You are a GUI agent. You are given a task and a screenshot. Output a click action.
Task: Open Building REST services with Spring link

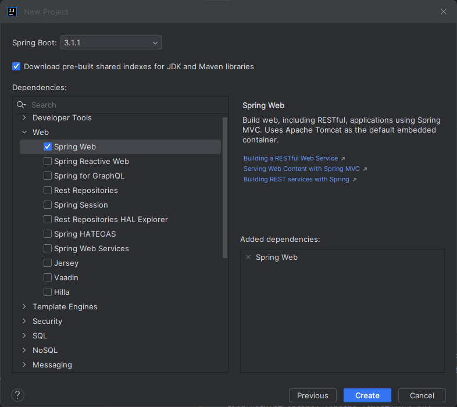[297, 179]
